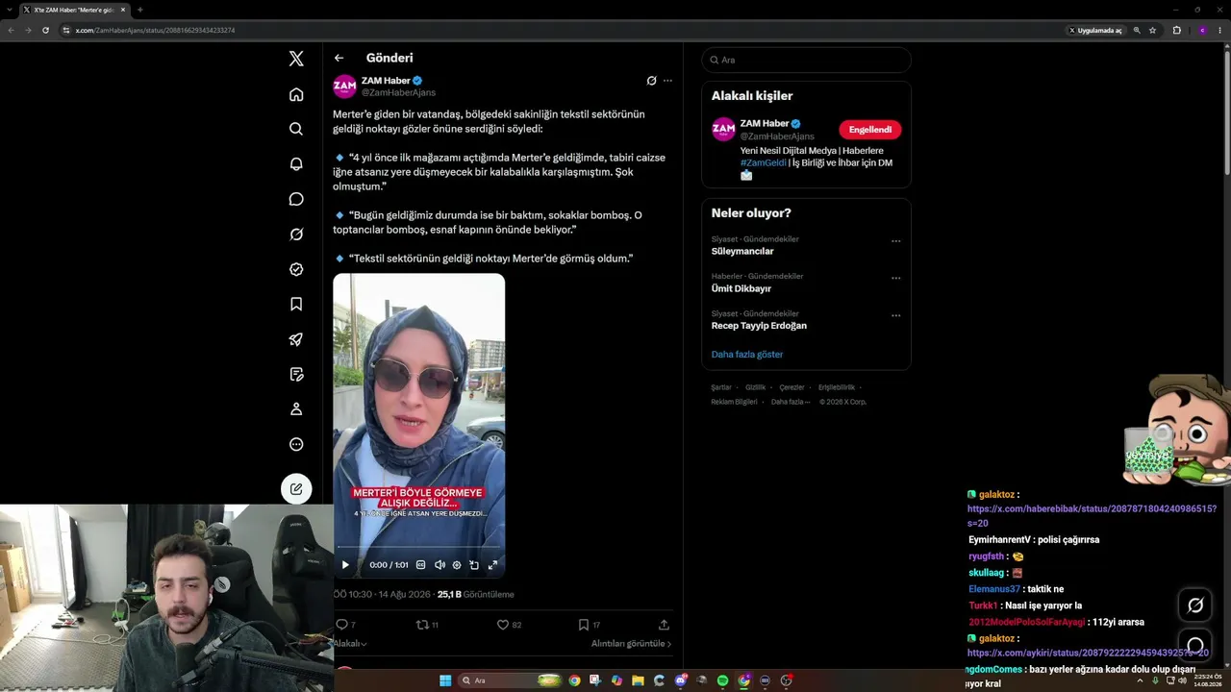Open the Chrome profile avatar

coord(1201,30)
